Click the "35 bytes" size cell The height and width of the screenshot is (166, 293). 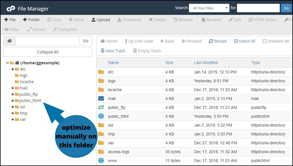click(173, 152)
